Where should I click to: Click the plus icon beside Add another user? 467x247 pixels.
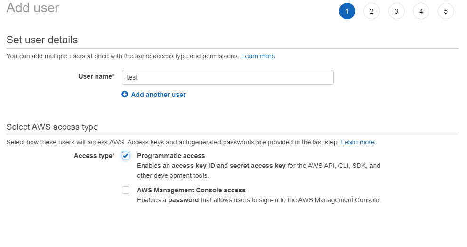(125, 95)
